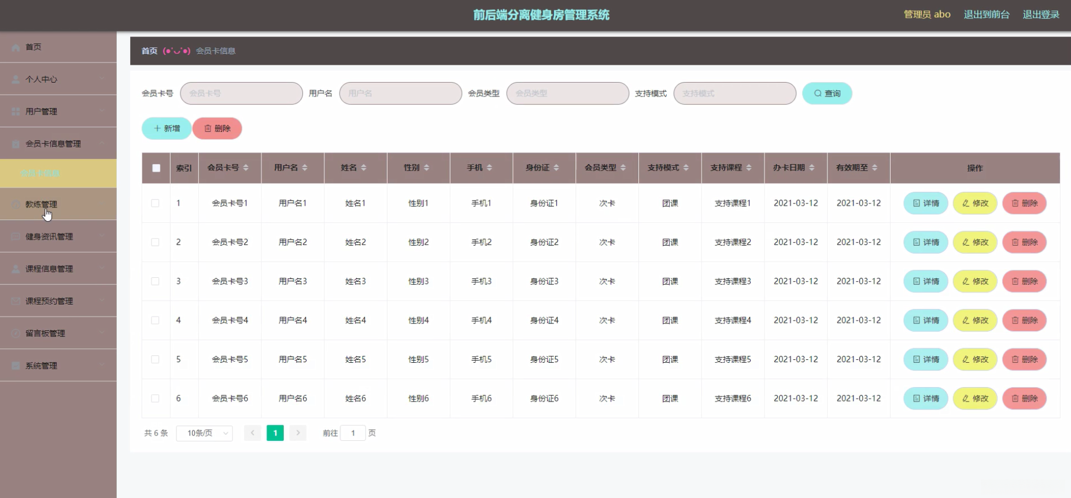Tick the checkbox for row 会员卡号6

(155, 399)
